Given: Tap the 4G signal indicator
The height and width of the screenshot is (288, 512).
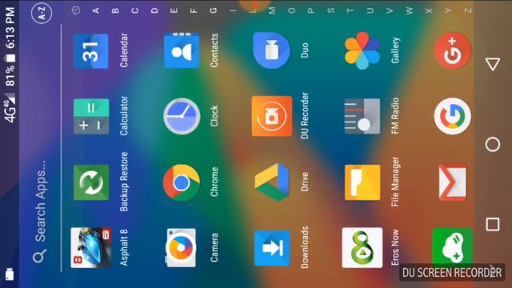Looking at the screenshot, I should point(10,109).
